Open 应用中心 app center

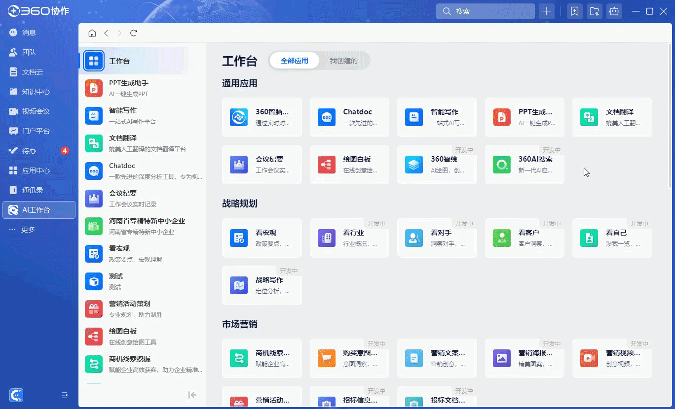(x=38, y=170)
